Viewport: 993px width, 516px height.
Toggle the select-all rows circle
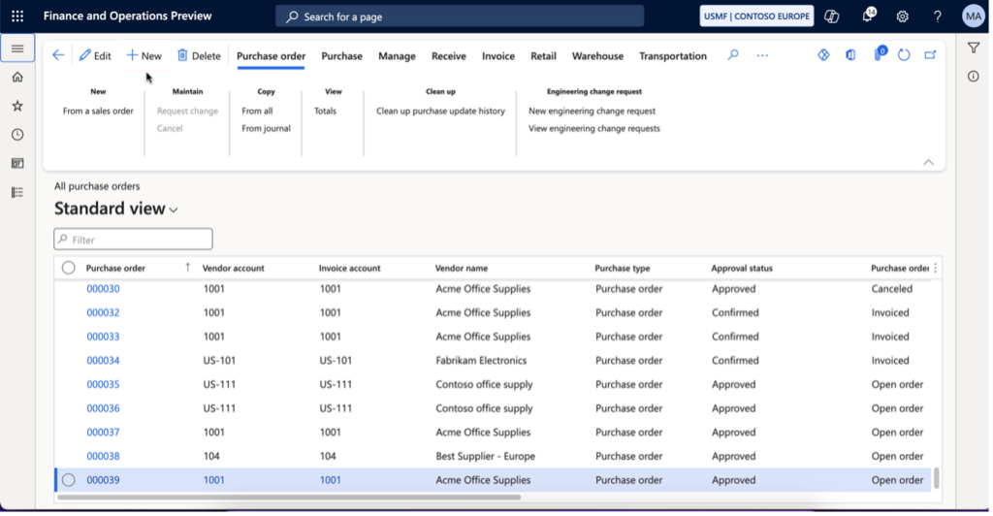tap(69, 268)
